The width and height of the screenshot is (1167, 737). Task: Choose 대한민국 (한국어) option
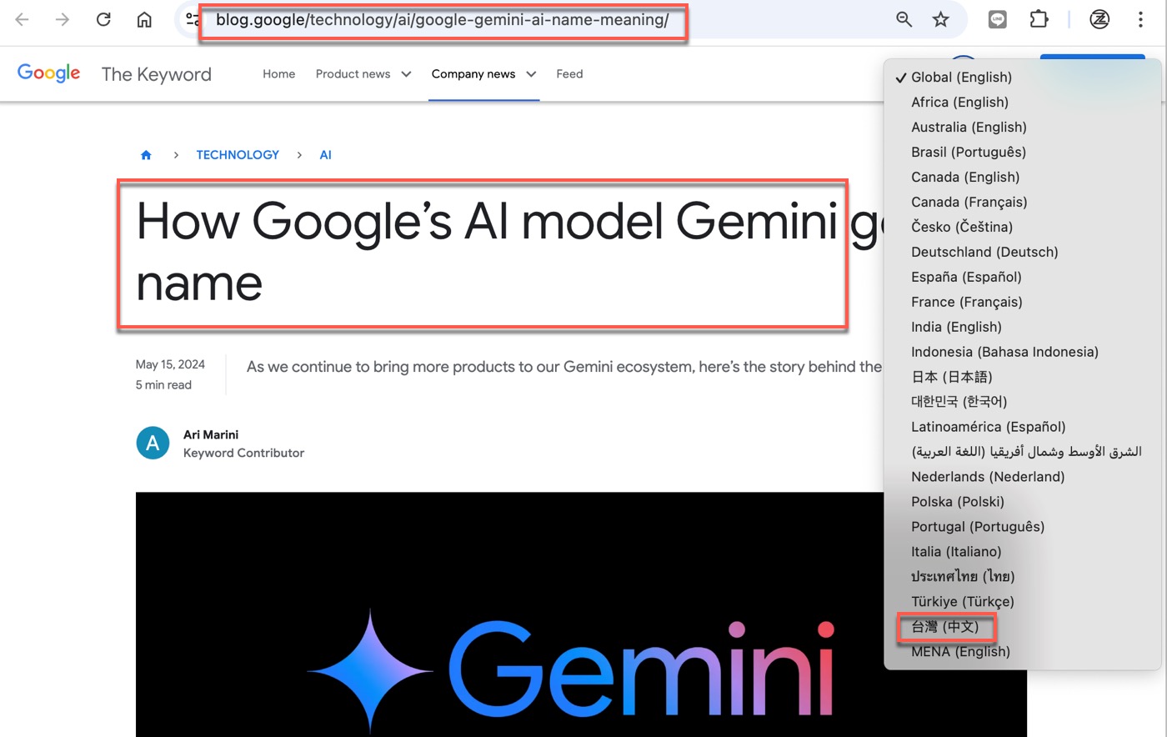(1022, 402)
